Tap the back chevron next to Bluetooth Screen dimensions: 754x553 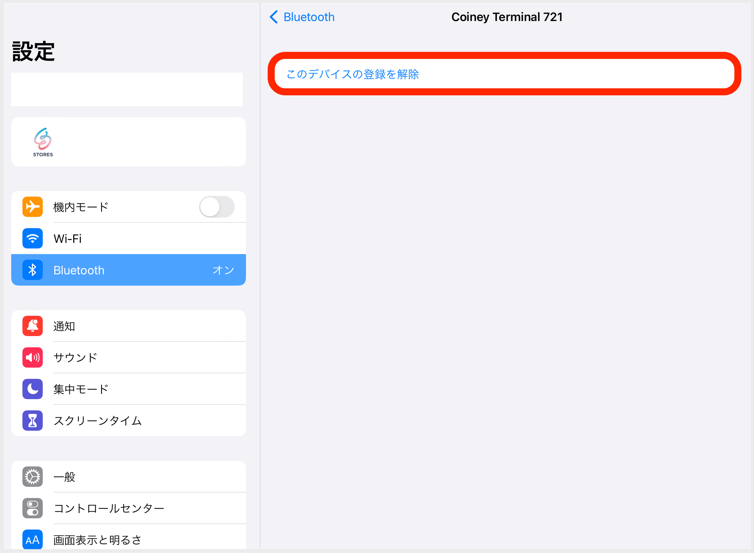click(274, 17)
